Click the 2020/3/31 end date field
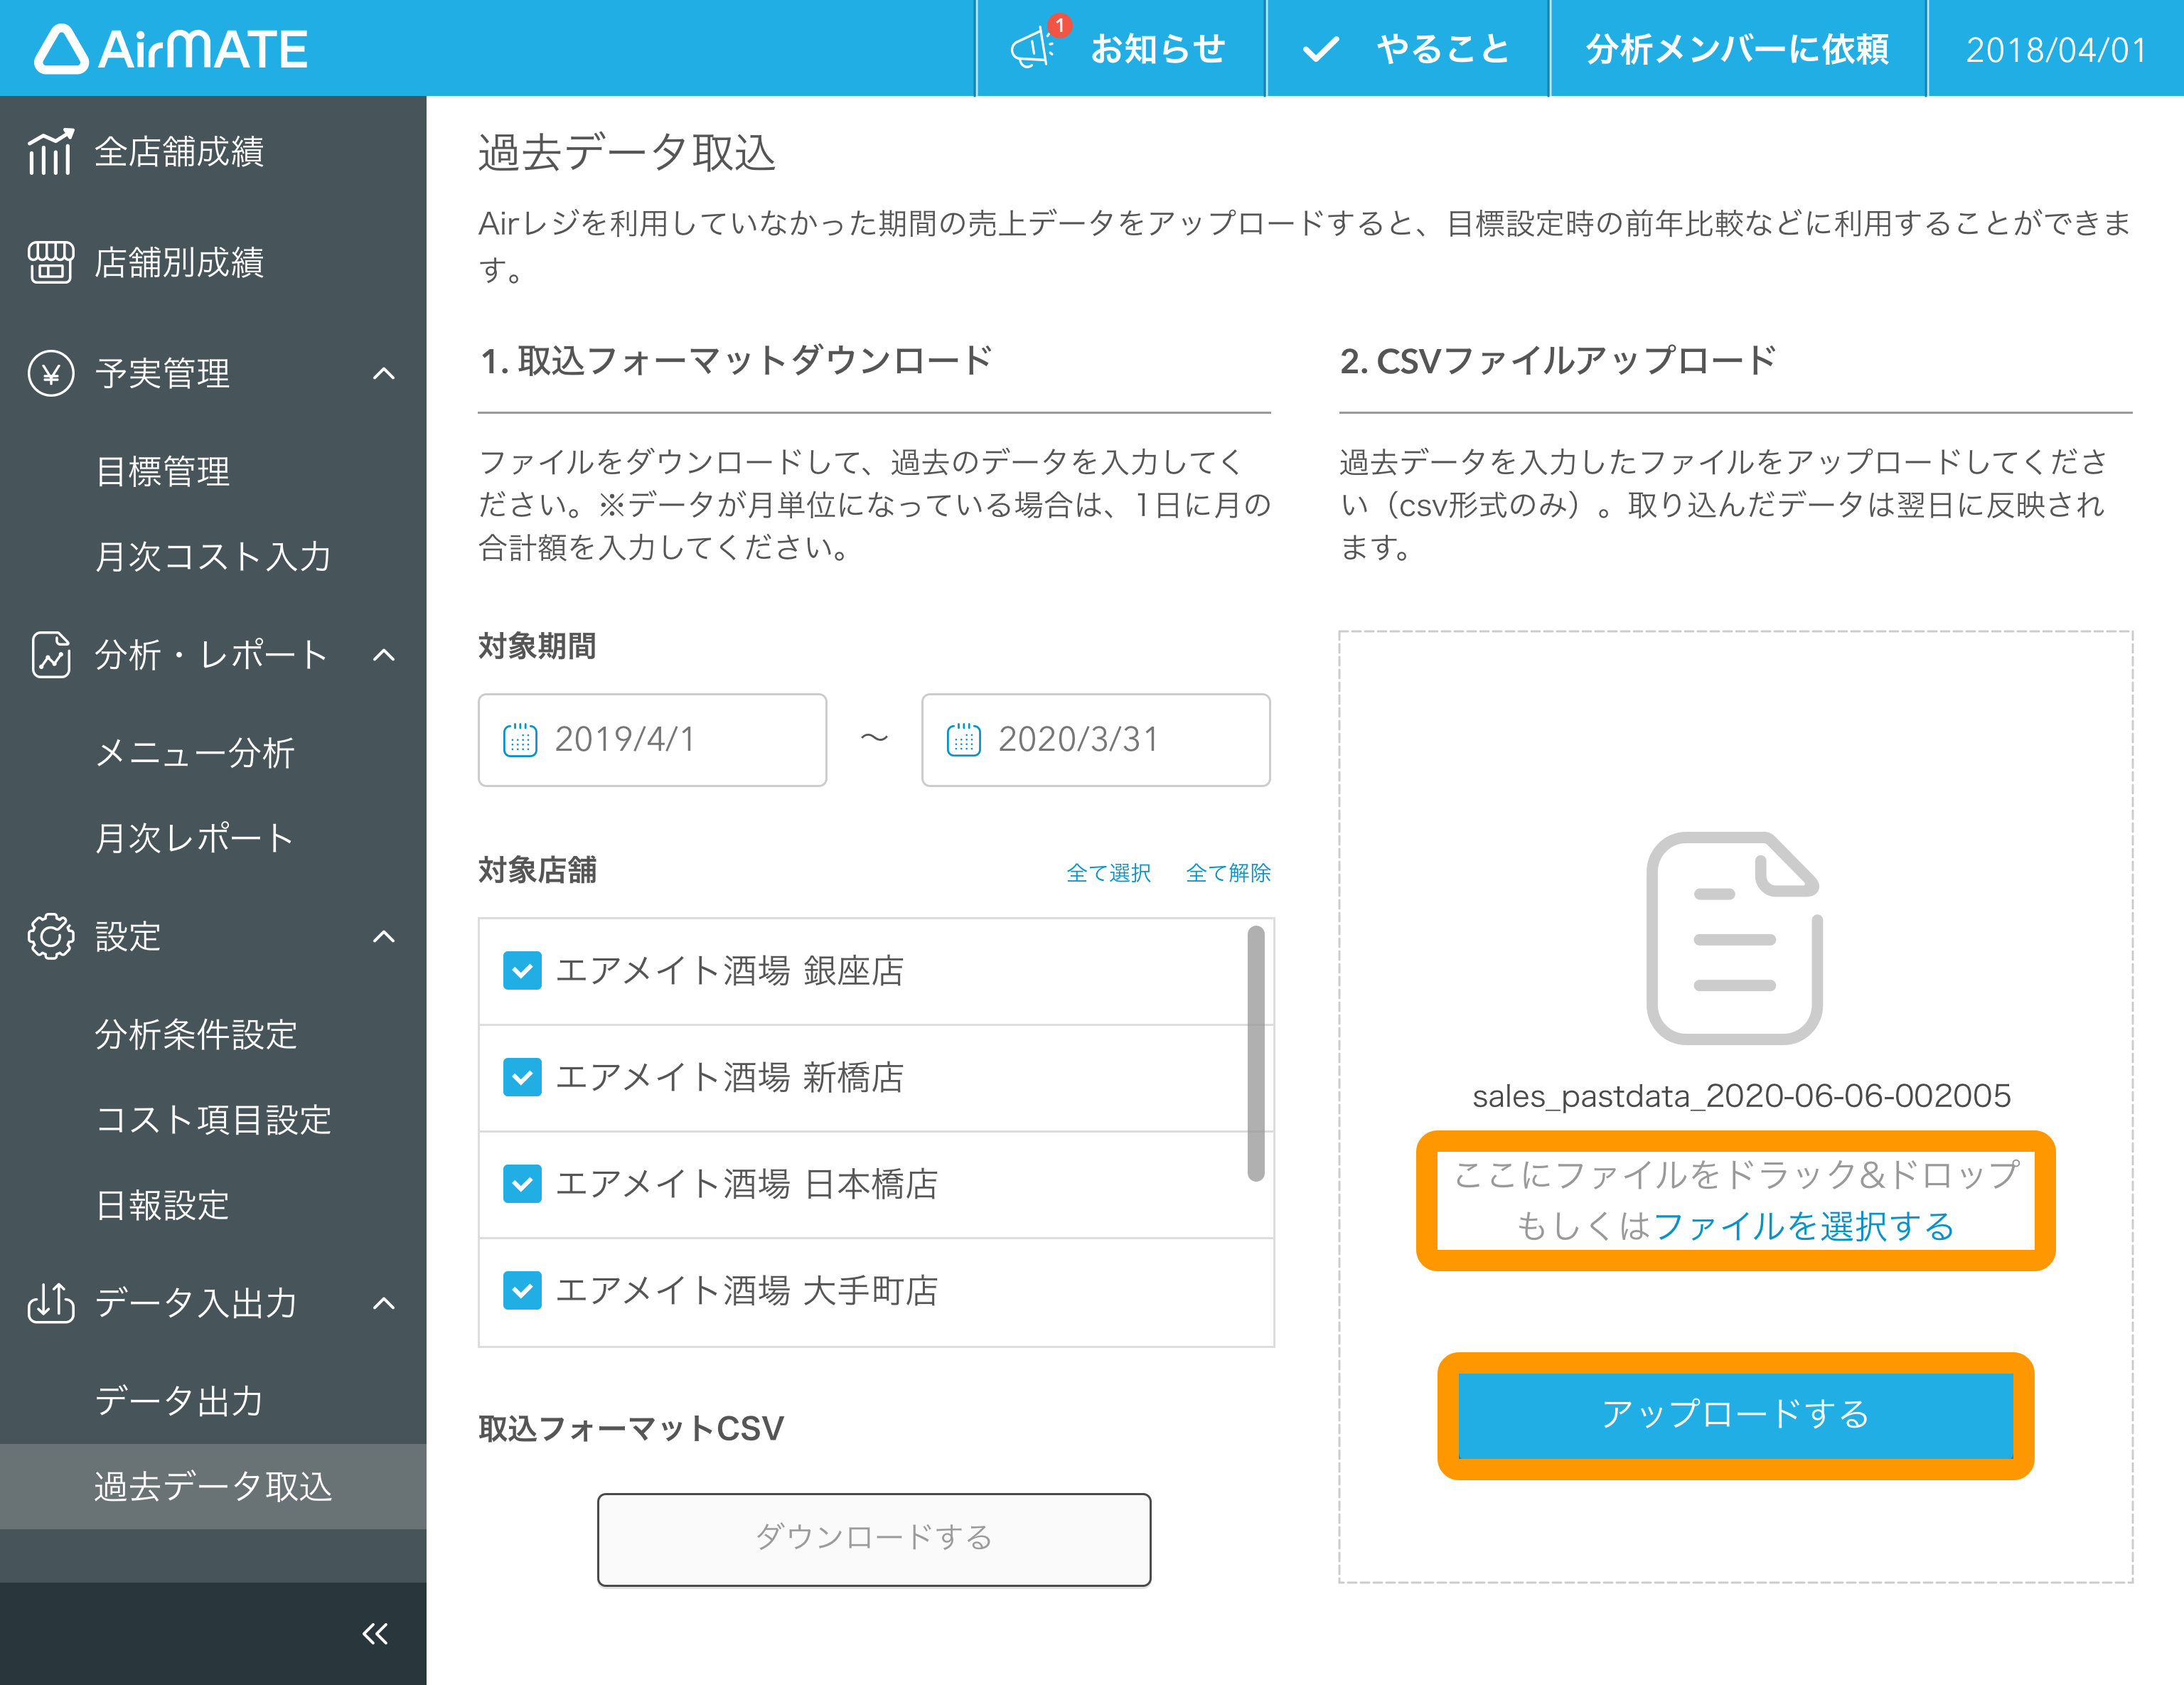 tap(1096, 740)
